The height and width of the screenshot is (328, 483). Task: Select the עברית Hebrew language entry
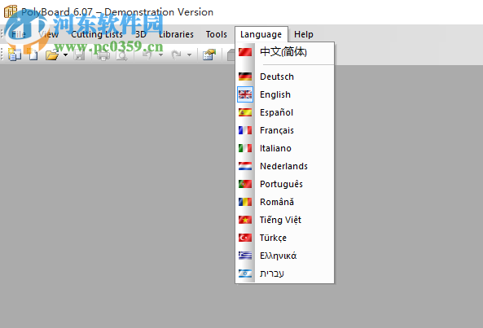[284, 273]
